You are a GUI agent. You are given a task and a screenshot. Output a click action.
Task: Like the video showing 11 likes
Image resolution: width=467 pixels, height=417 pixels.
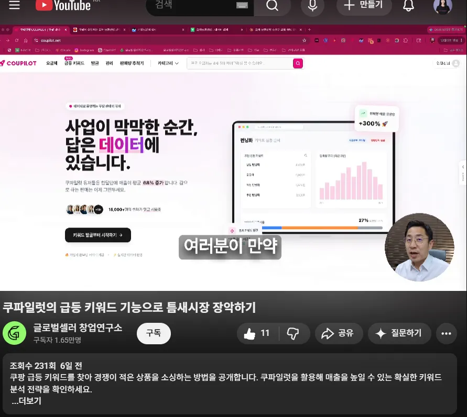pos(258,333)
